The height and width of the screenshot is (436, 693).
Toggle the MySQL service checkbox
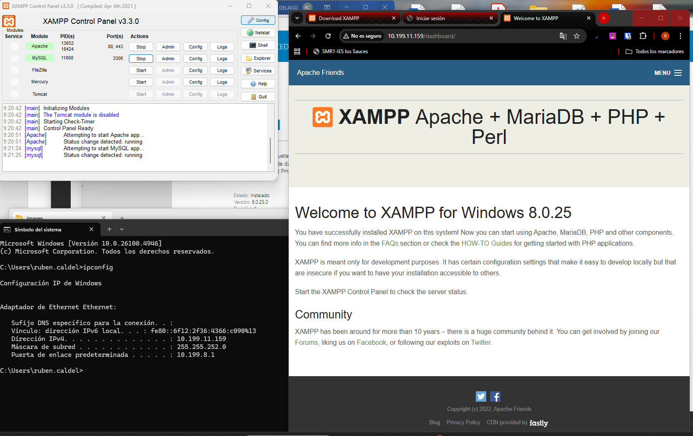(15, 58)
